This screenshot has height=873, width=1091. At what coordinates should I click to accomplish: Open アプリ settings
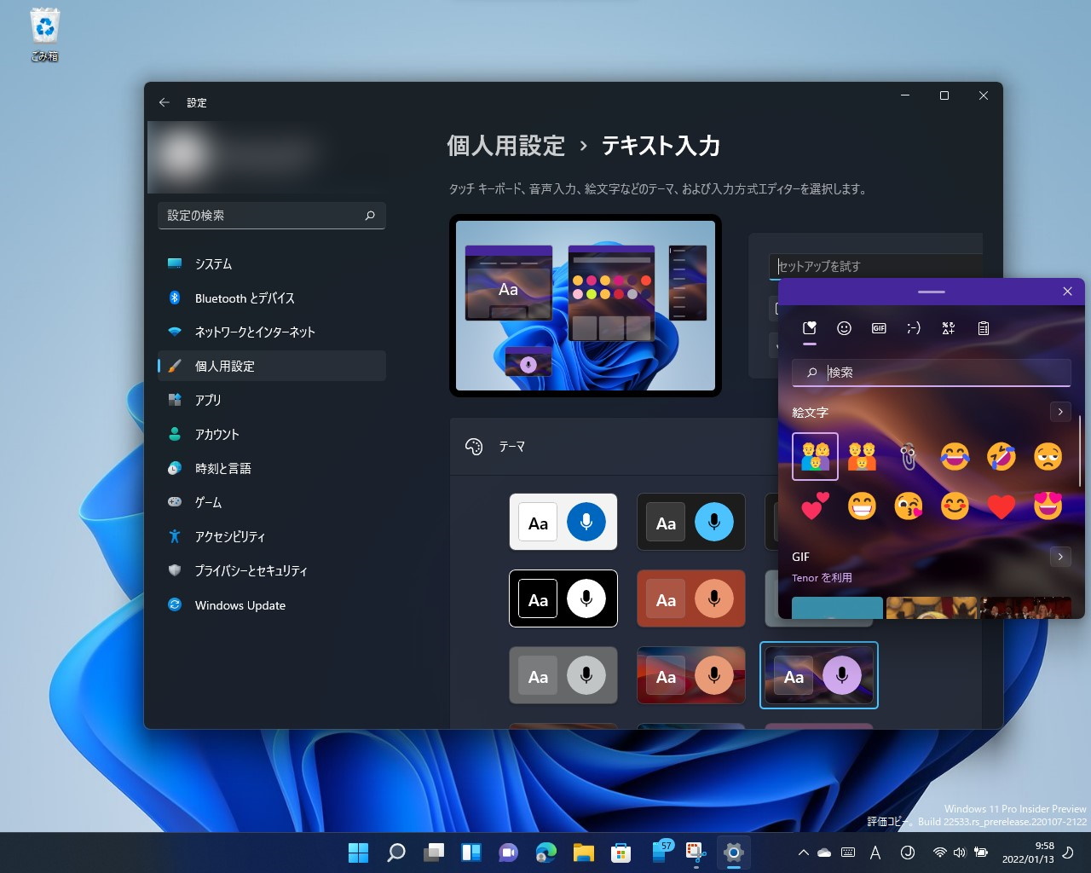coord(272,400)
